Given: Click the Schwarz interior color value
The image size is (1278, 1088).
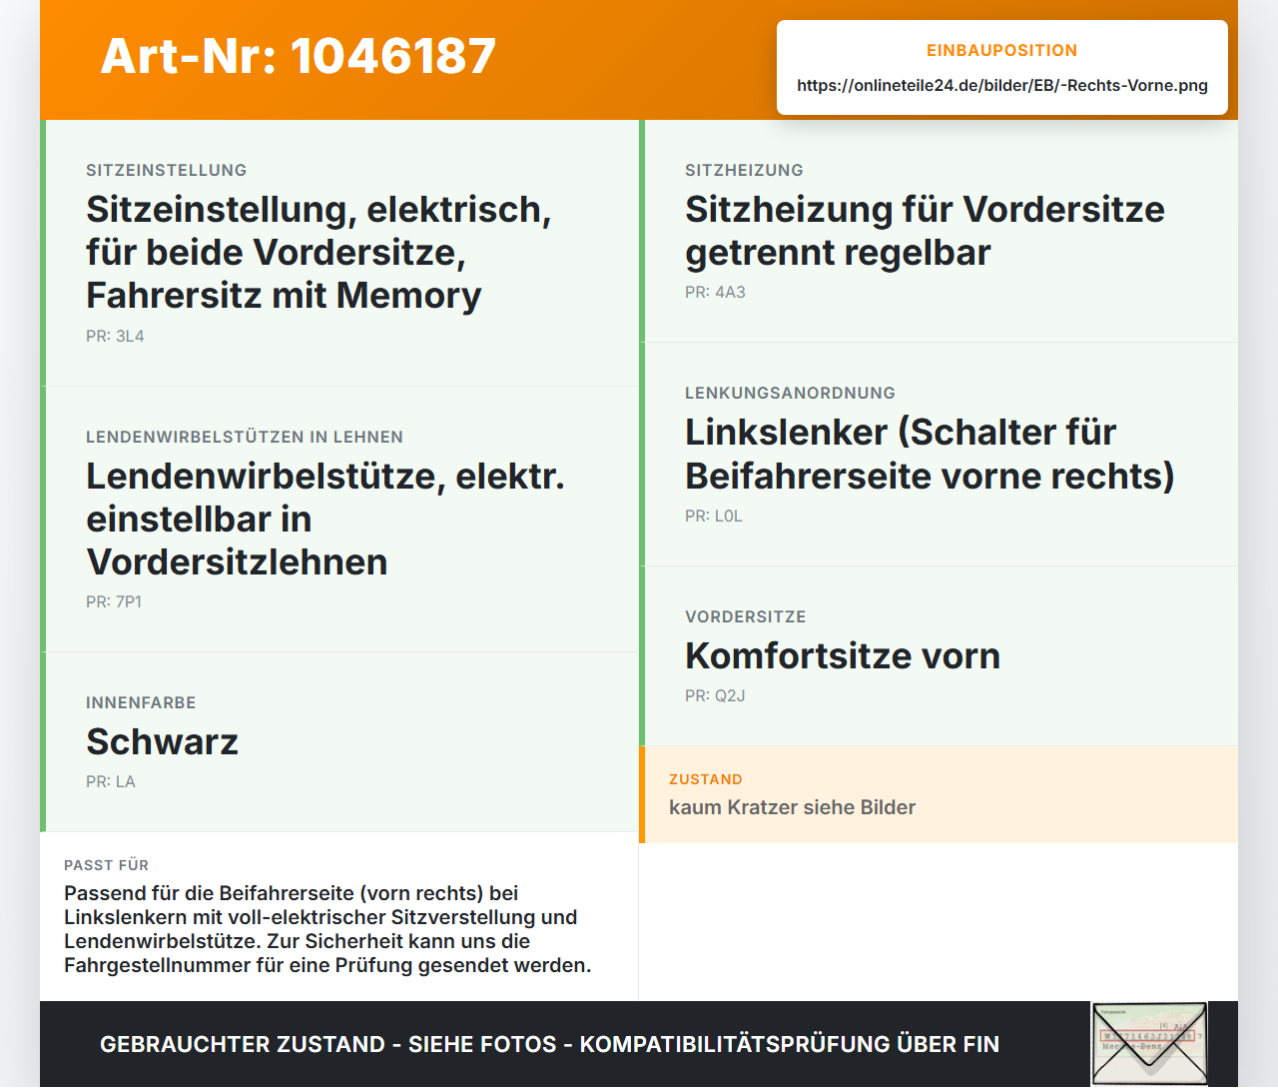Looking at the screenshot, I should point(162,741).
